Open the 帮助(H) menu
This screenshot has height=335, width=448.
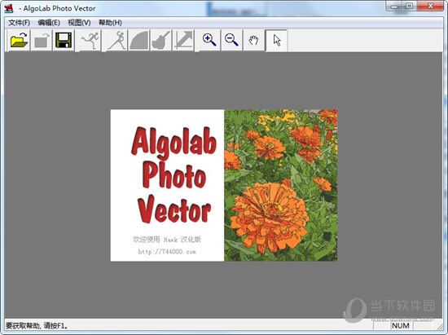pyautogui.click(x=110, y=23)
